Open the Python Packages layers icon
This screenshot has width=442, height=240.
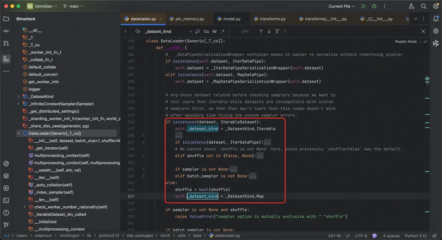6,176
